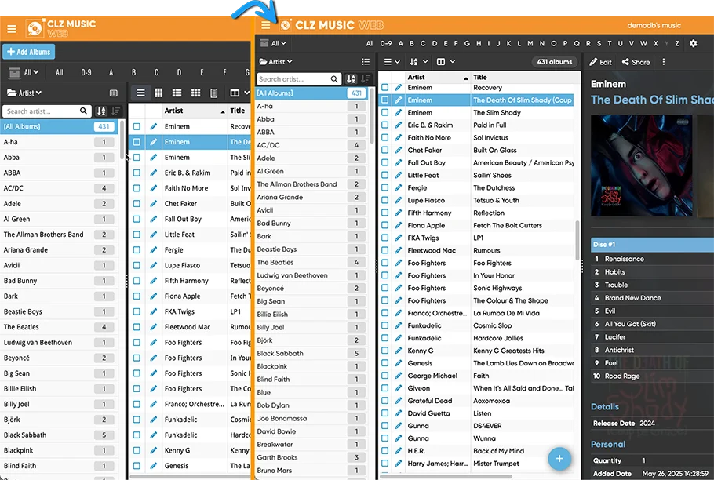Open hamburger menu in old CLZ Music layout
Image resolution: width=714 pixels, height=480 pixels.
[x=12, y=29]
